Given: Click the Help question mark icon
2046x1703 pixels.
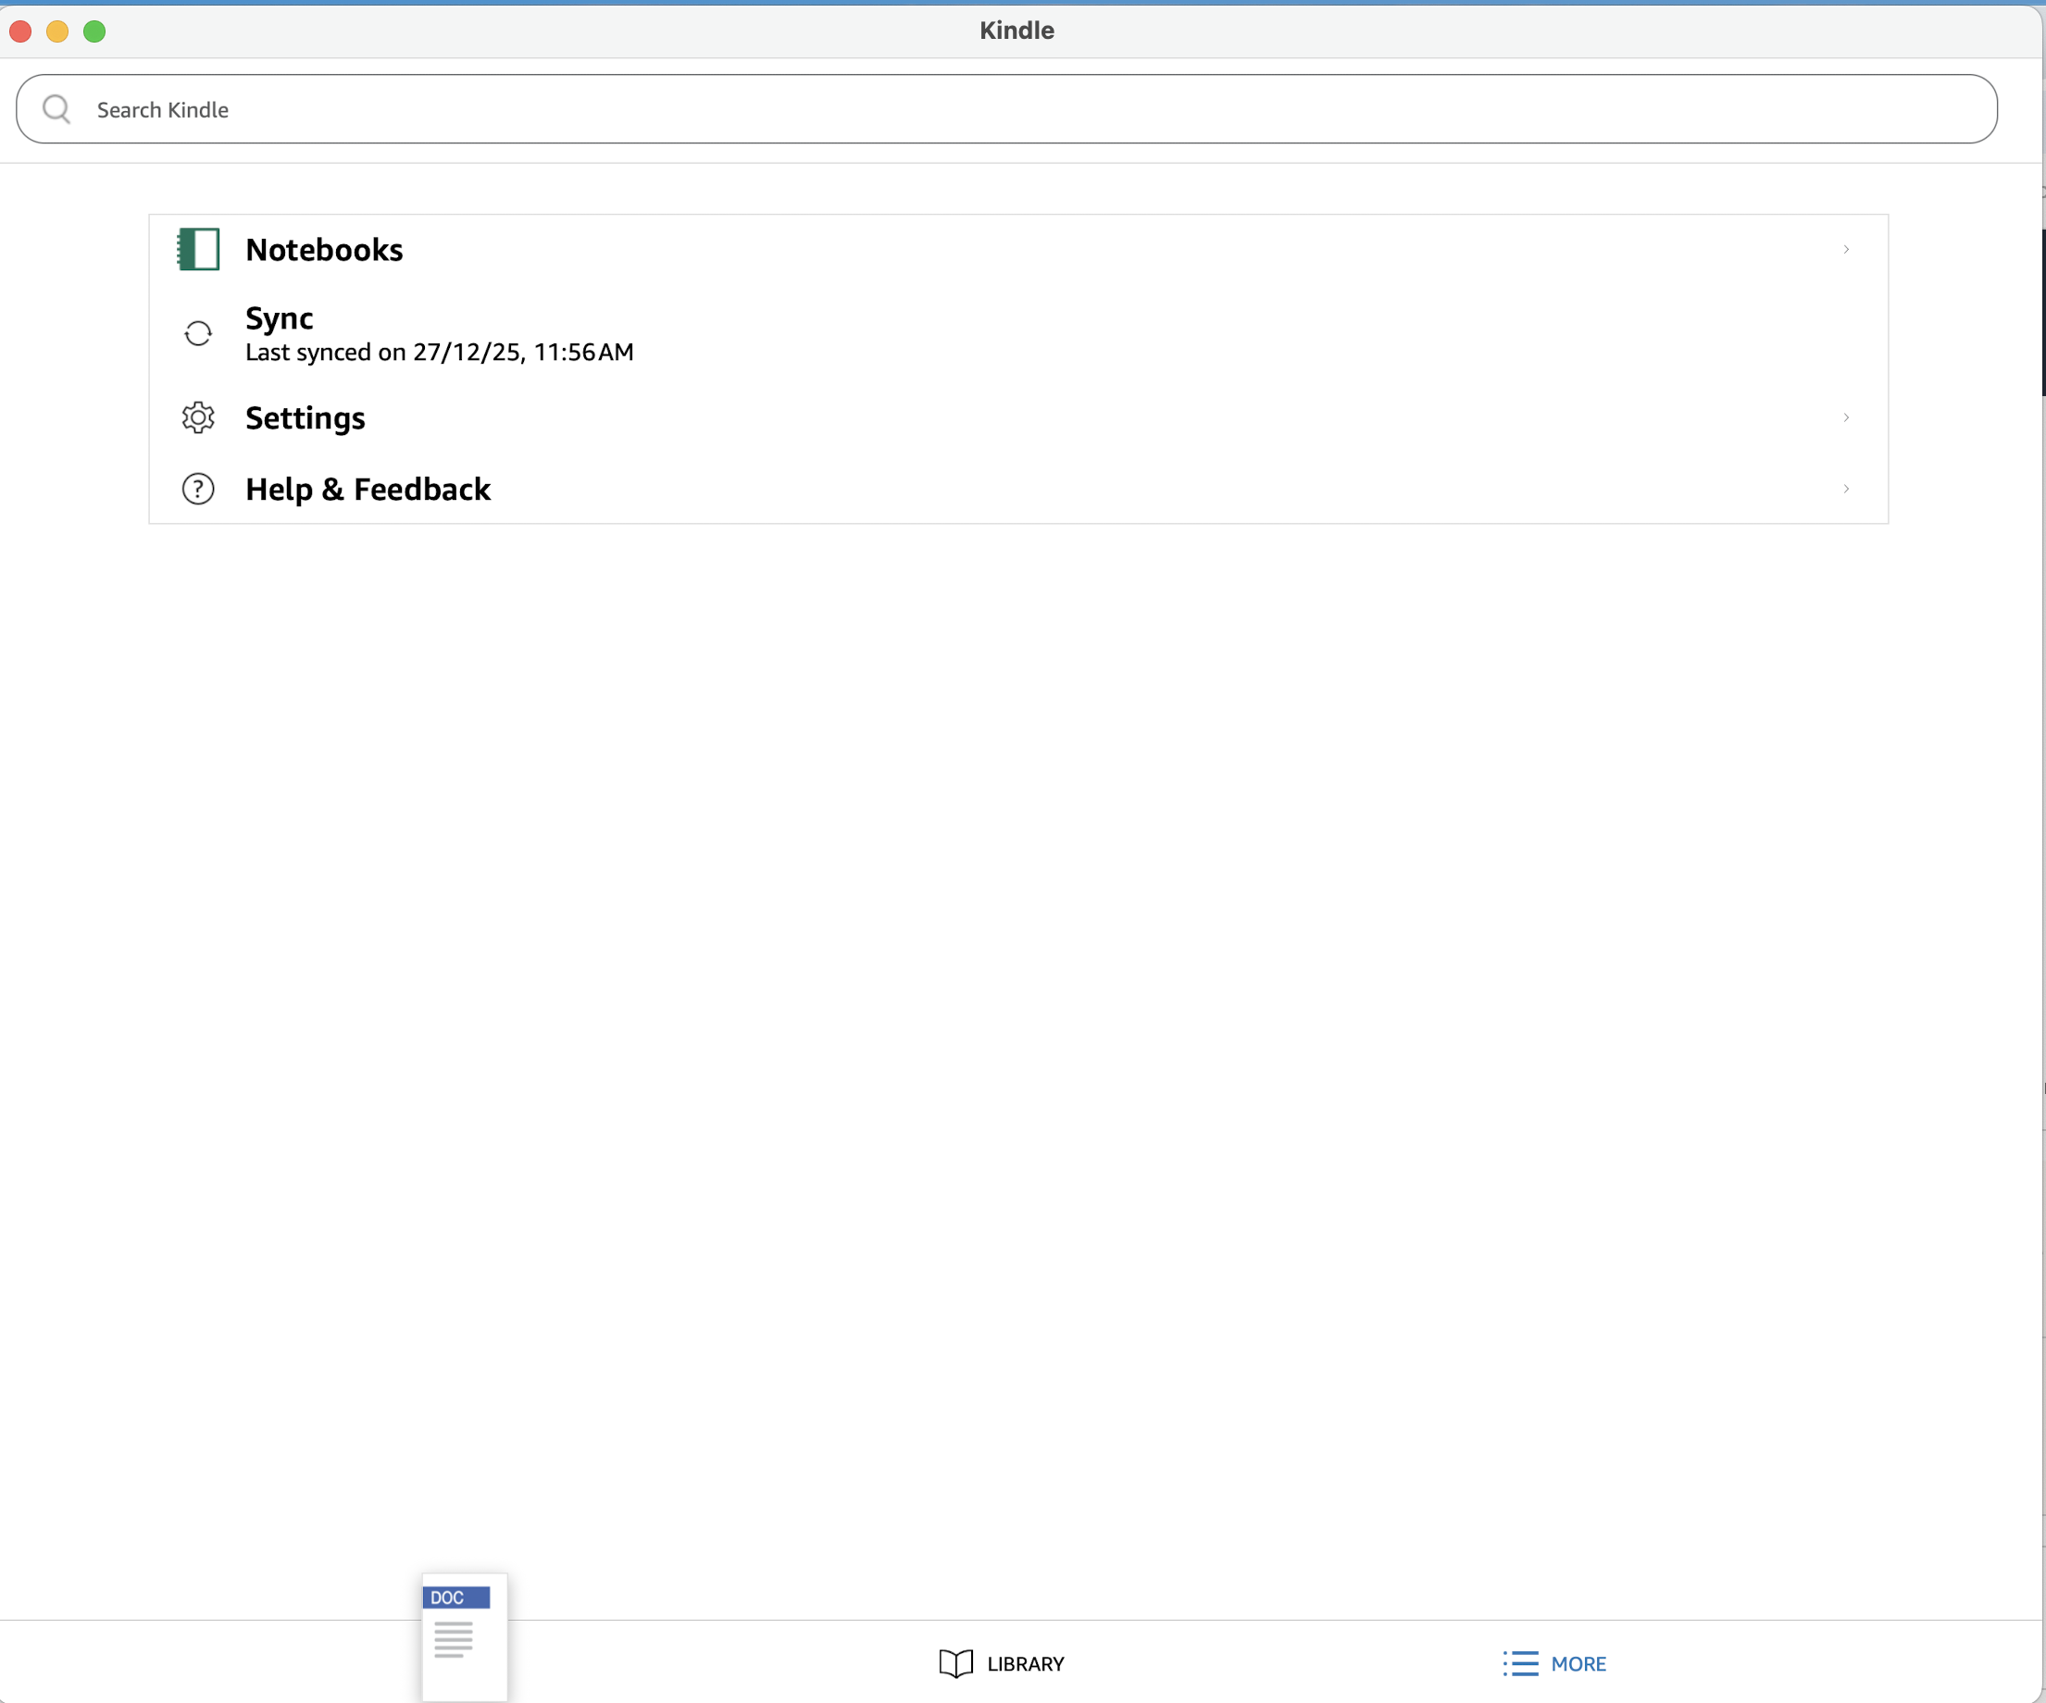Looking at the screenshot, I should click(x=198, y=489).
